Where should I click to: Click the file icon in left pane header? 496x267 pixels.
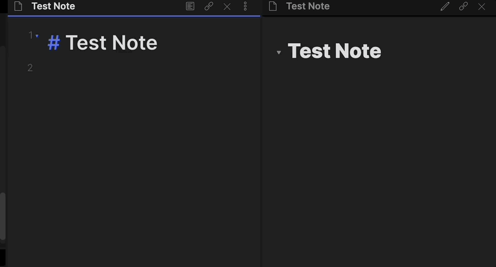tap(18, 6)
